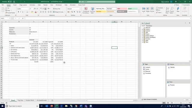Click the Merge & Center button

pyautogui.click(x=58, y=12)
